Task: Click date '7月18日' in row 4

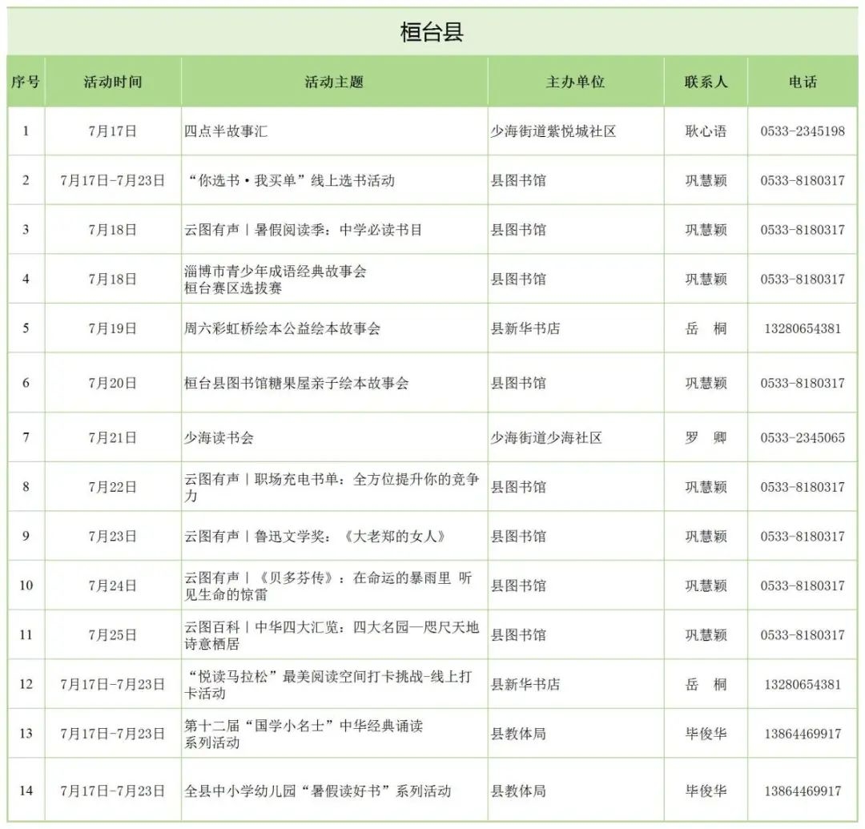Action: [x=113, y=279]
